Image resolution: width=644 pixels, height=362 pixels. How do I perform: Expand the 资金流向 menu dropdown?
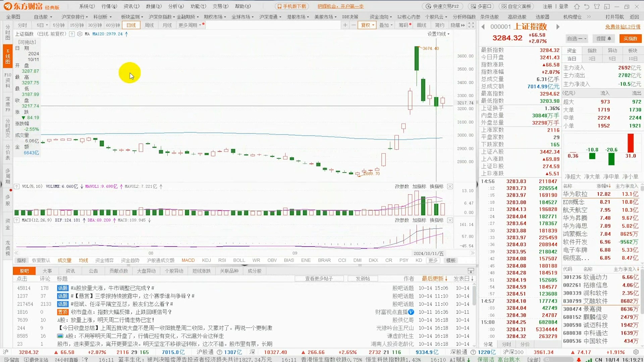point(381,17)
